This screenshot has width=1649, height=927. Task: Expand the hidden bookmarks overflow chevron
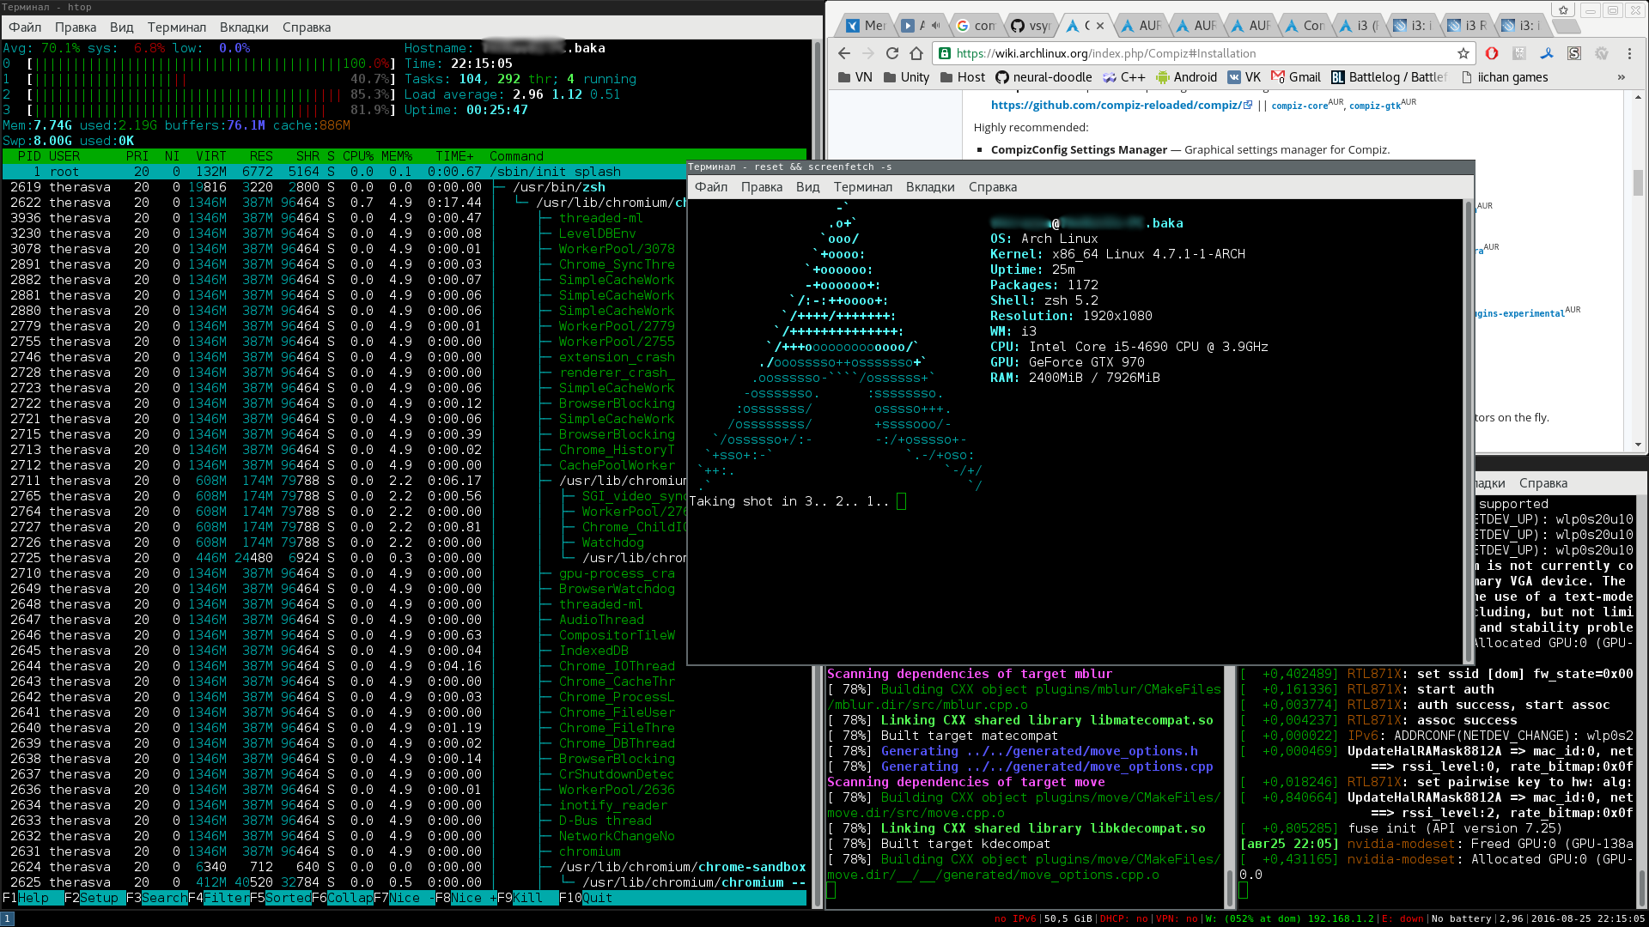[1622, 77]
